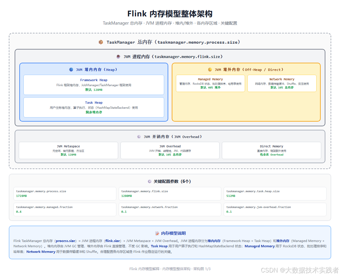
Task: Click the Task Heap description mentioning HashMapStateBackend
Action: pyautogui.click(x=94, y=108)
